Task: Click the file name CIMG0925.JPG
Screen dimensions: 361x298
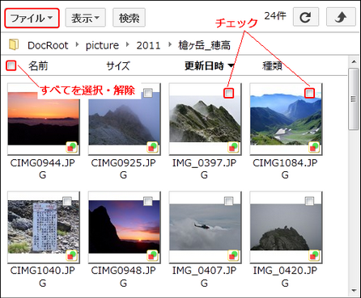Action: point(123,169)
